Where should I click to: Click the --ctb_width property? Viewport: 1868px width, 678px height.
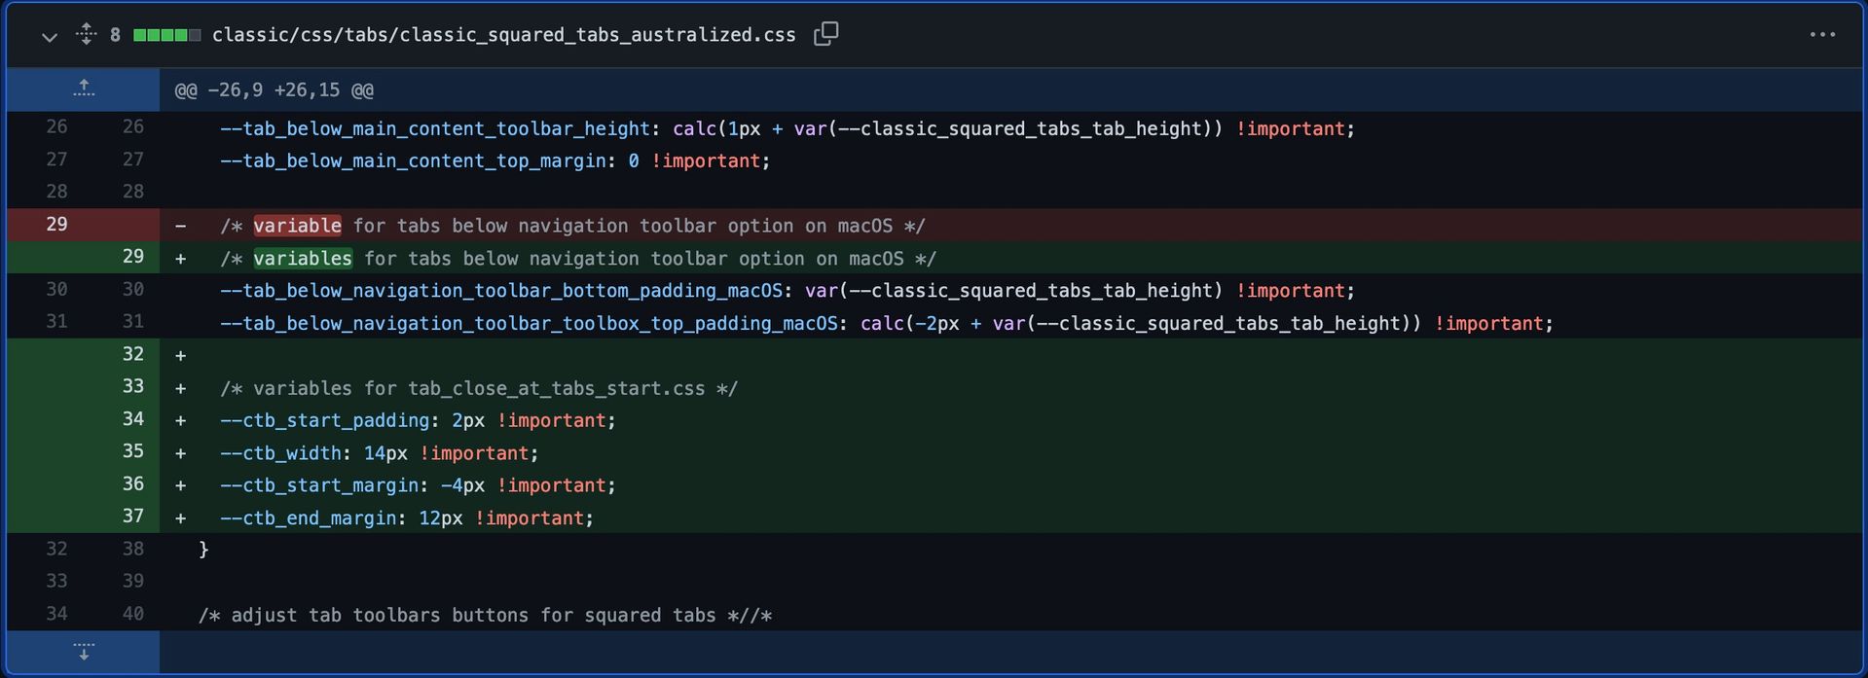280,453
